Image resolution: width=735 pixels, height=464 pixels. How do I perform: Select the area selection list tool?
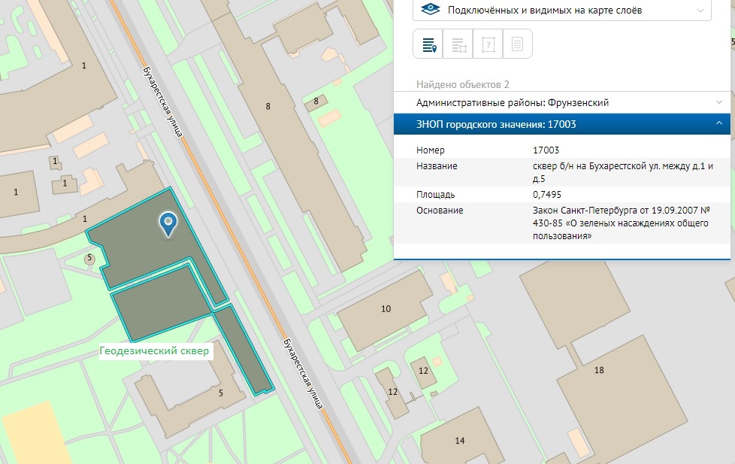pyautogui.click(x=458, y=44)
